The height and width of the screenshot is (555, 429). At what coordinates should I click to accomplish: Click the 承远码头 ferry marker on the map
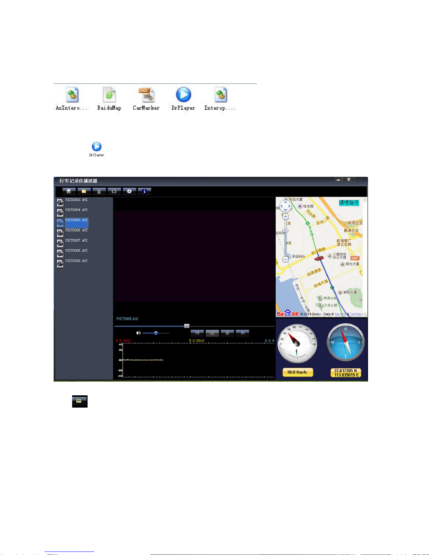[296, 256]
